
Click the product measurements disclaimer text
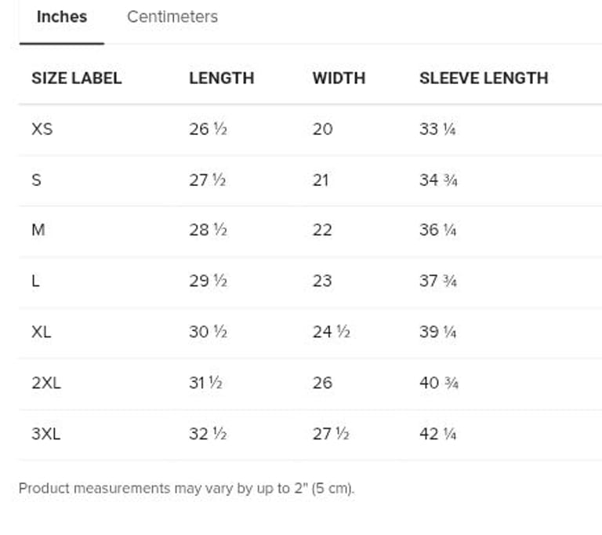(187, 488)
